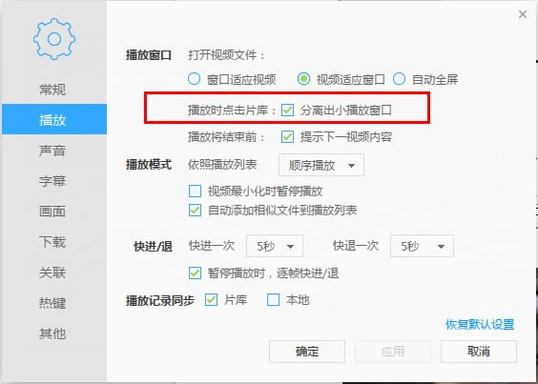Enable the 本地 sync checkbox
This screenshot has width=538, height=384.
click(273, 300)
